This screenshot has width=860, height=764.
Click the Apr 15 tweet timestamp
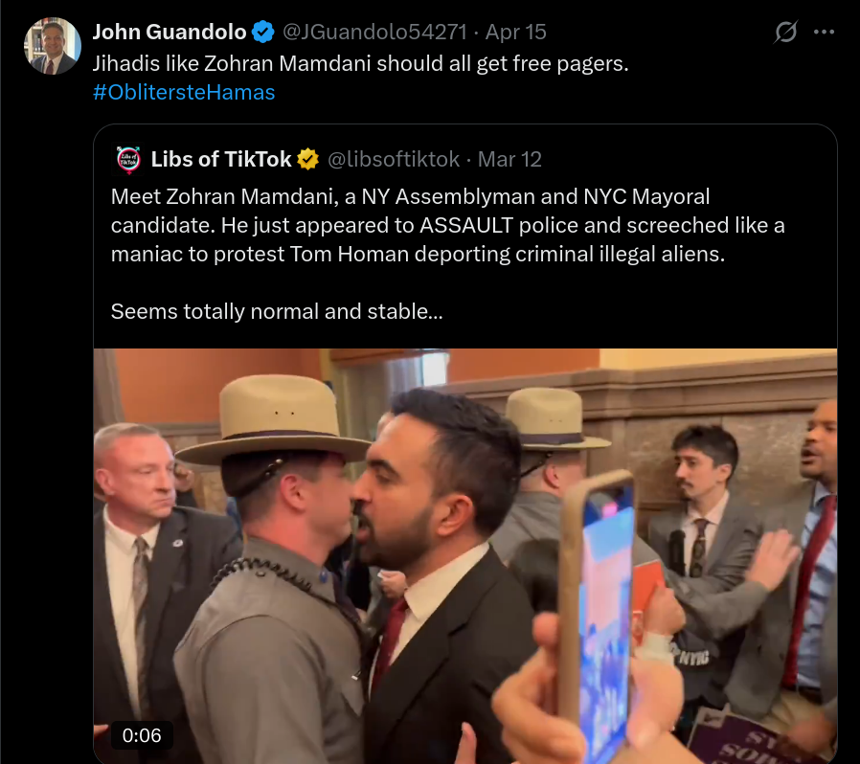[x=515, y=32]
